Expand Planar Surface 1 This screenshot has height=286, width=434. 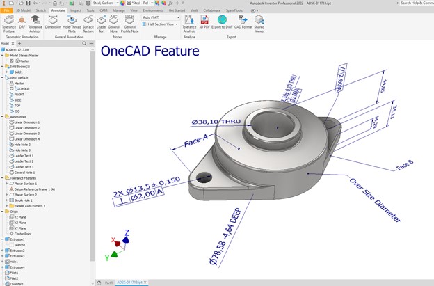[x=7, y=184]
